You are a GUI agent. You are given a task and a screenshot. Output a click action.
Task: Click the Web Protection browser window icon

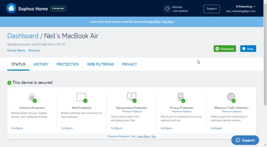(82, 98)
